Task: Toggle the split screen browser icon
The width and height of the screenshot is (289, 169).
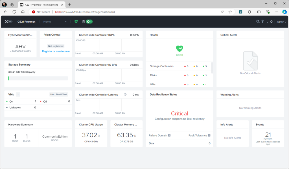Action: pos(259,12)
